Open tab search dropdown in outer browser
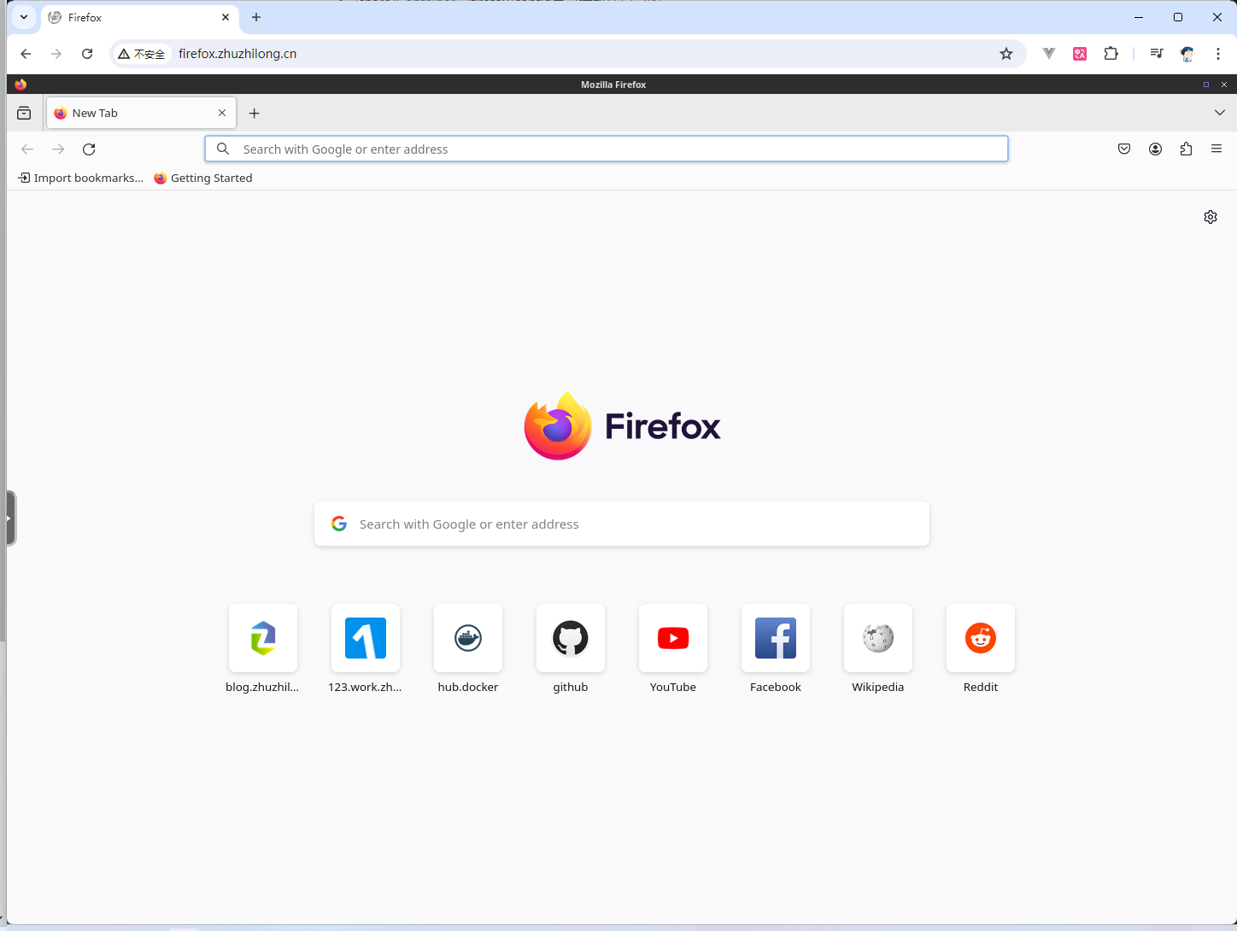 tap(24, 17)
